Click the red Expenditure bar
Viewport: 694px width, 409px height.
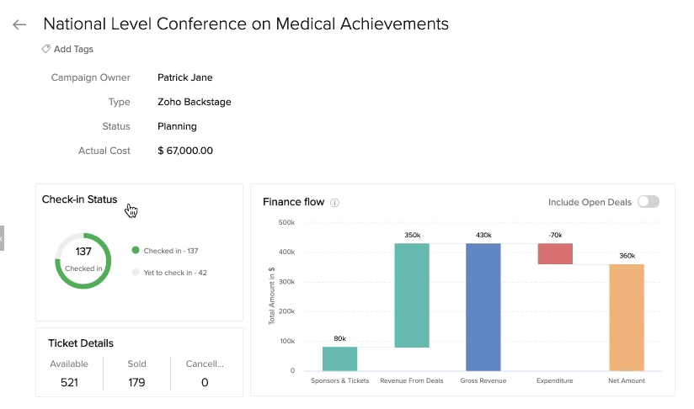554,253
